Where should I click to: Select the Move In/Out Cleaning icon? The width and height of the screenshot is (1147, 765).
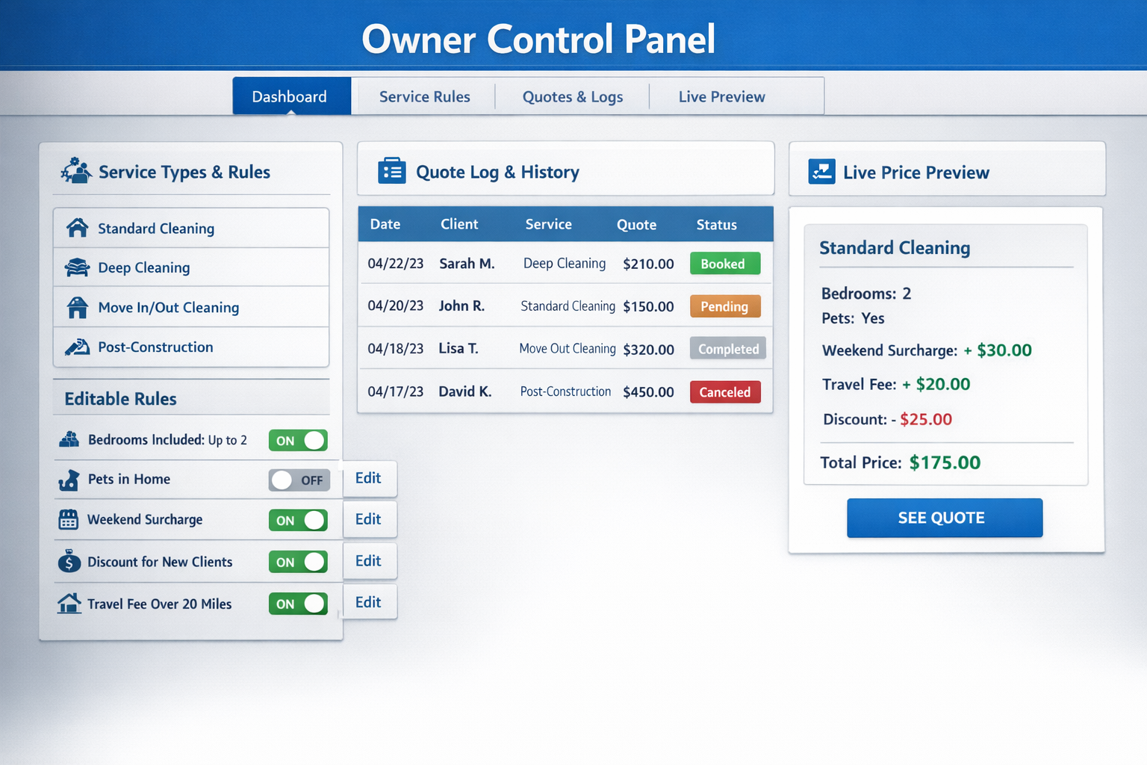coord(77,307)
